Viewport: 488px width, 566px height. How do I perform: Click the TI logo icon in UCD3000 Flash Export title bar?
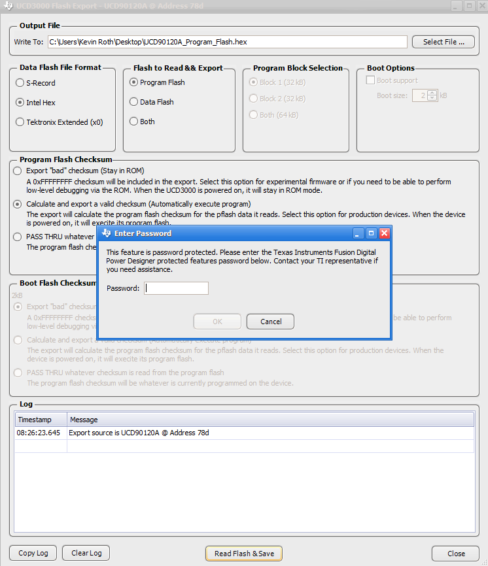click(x=9, y=6)
